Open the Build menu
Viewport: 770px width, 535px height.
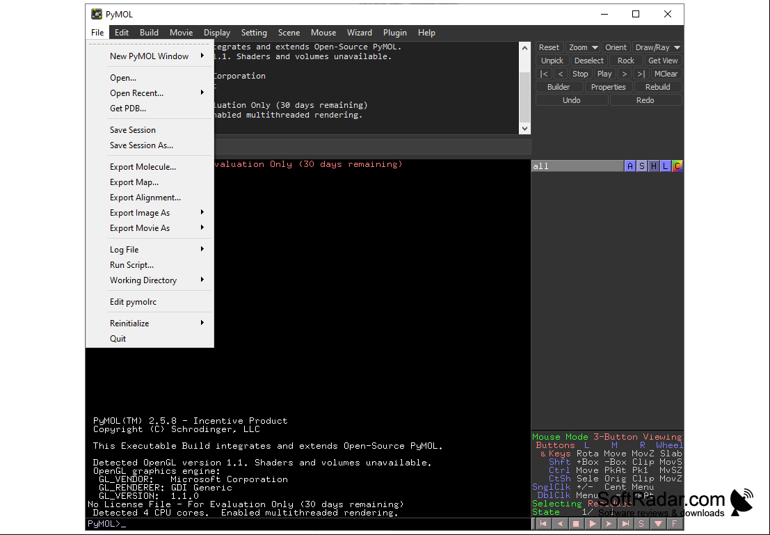149,33
